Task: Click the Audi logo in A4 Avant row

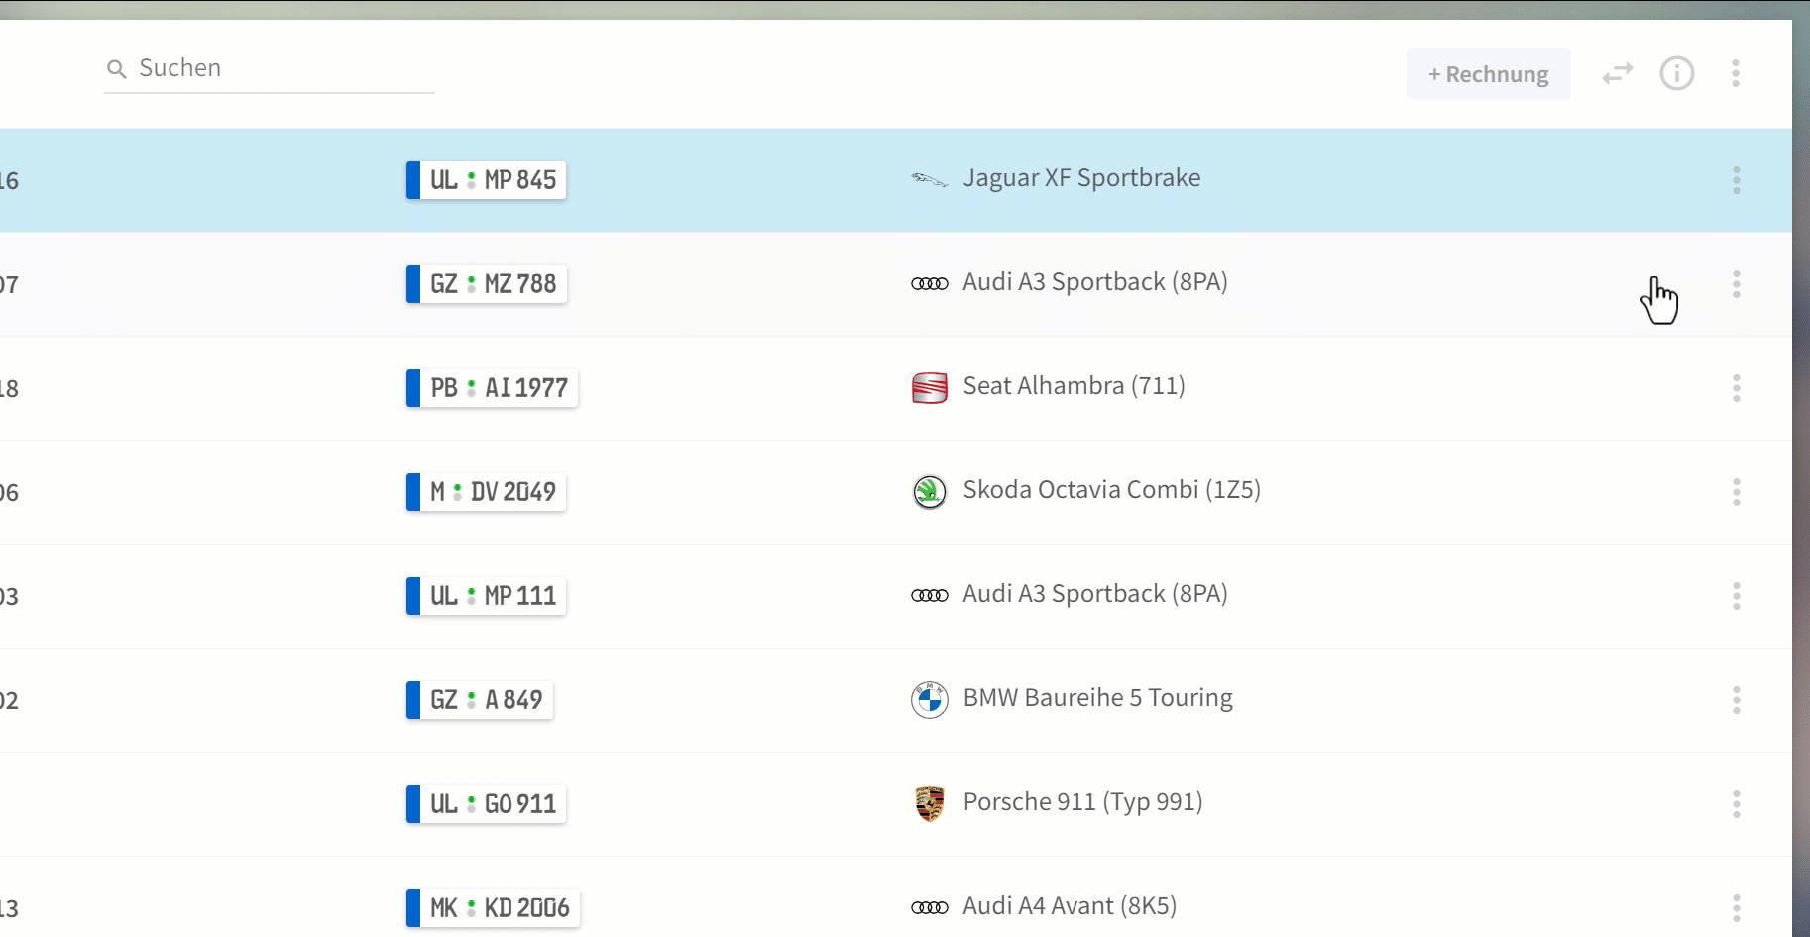Action: [930, 908]
